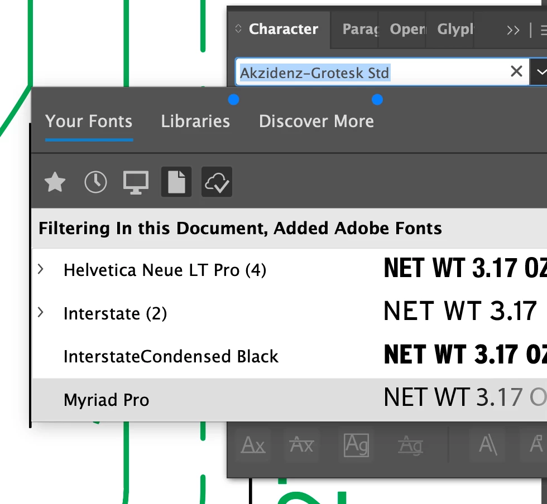547x504 pixels.
Task: Click the InterstateCondensed Black sample preview
Action: click(465, 355)
